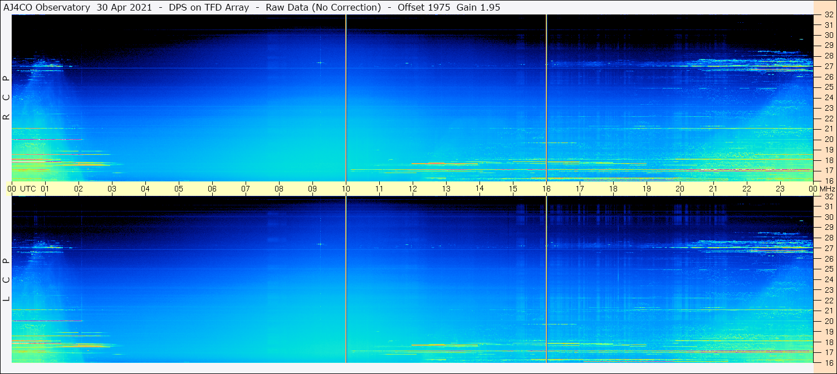Click the Offset 1975 text in title
Image resolution: width=837 pixels, height=374 pixels.
tap(424, 7)
